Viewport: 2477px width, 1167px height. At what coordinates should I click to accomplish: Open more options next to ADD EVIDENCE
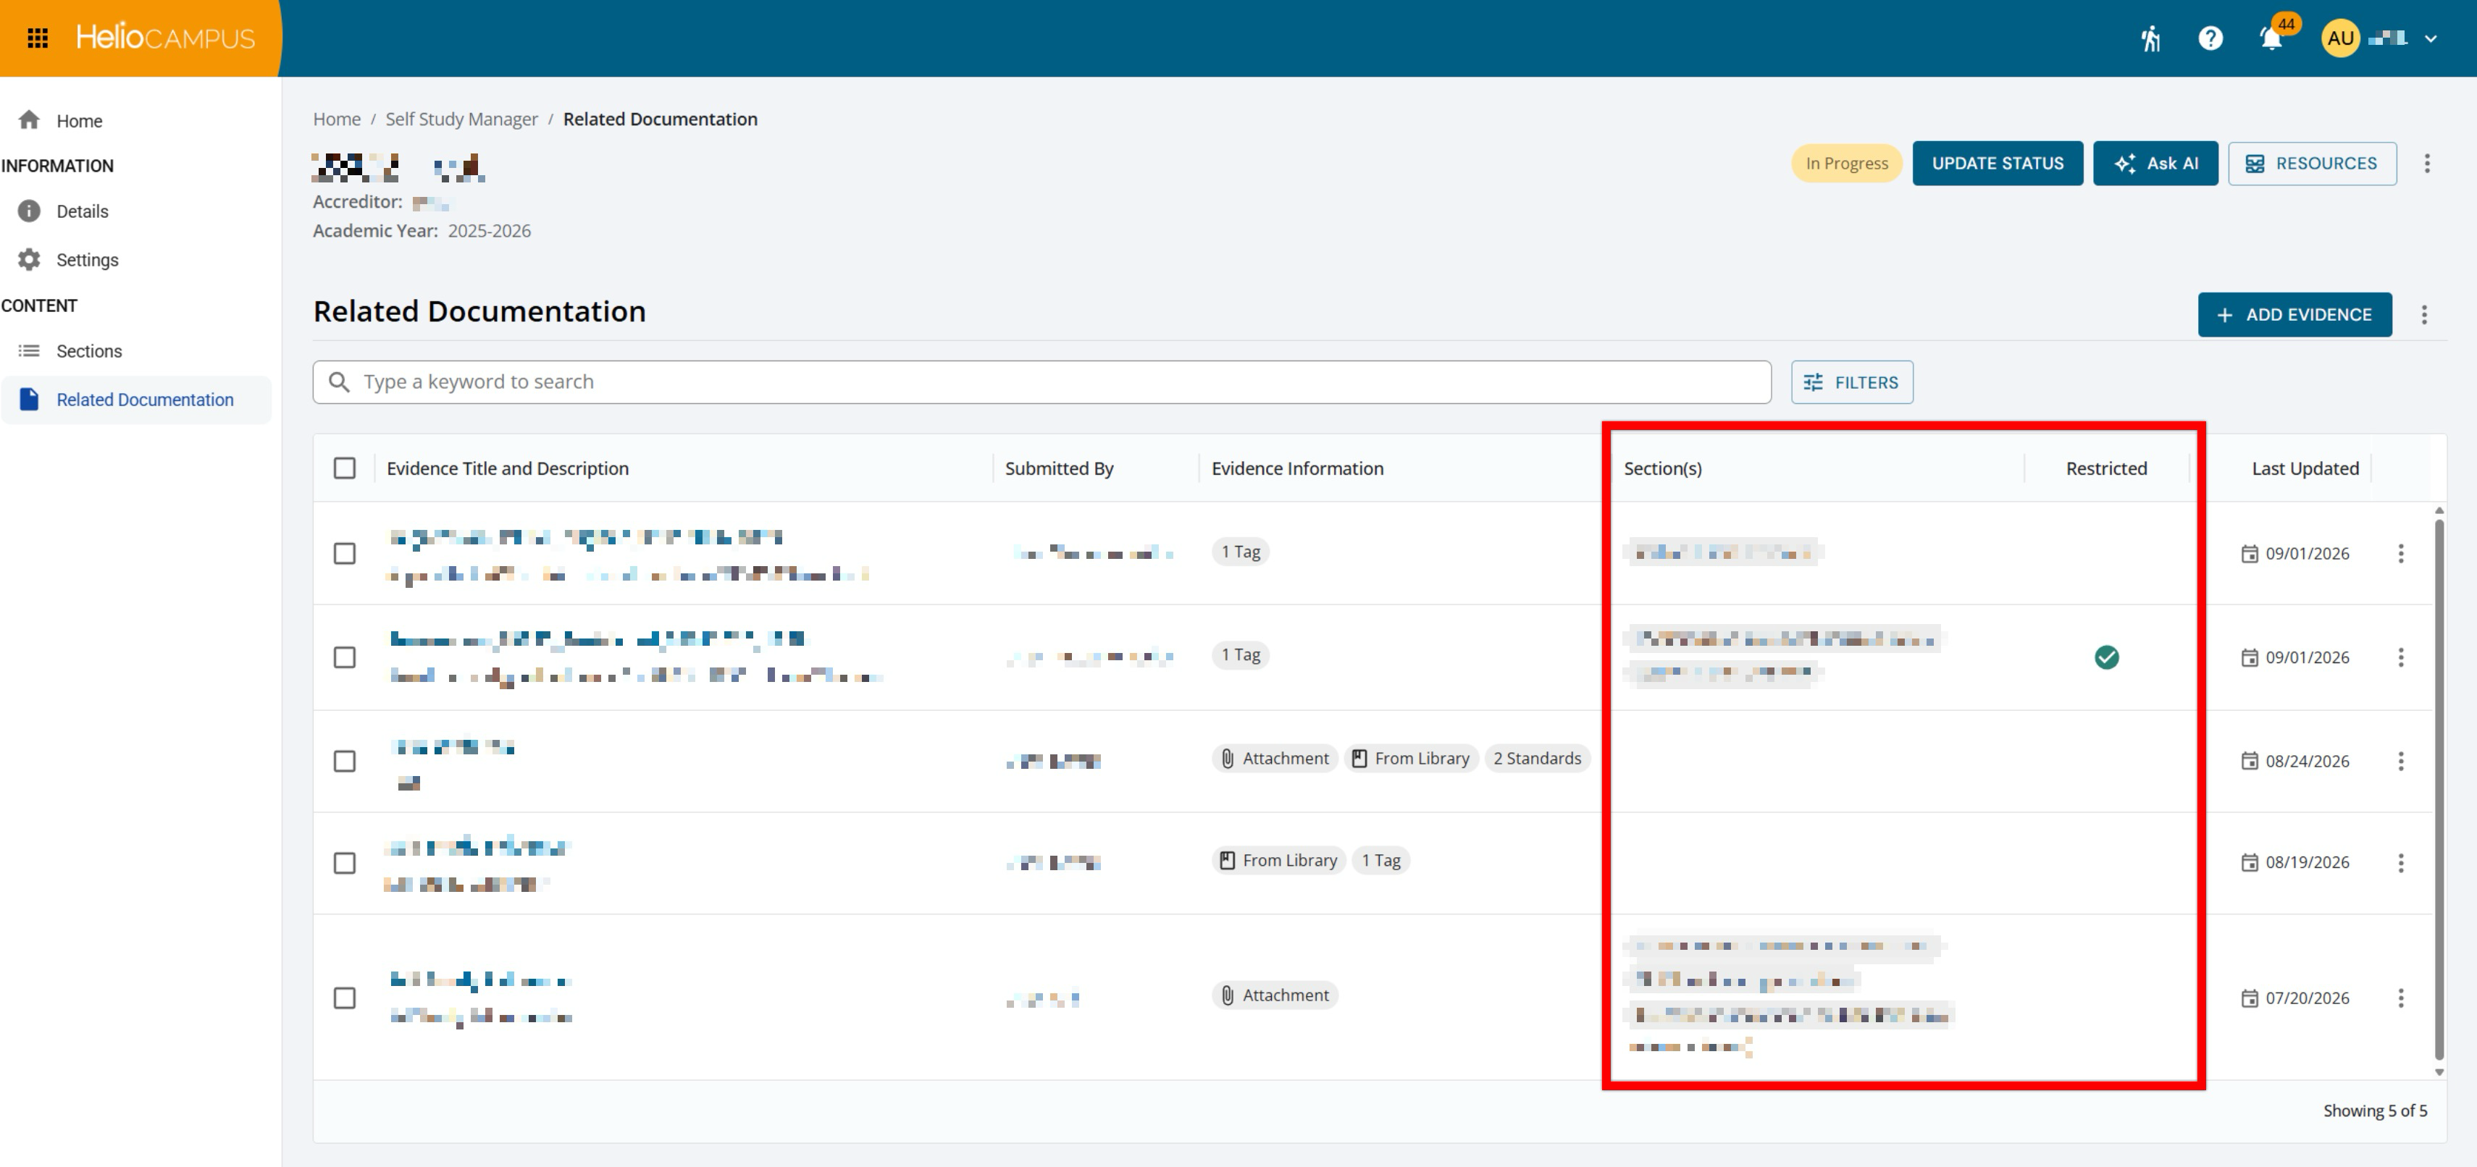(x=2424, y=314)
